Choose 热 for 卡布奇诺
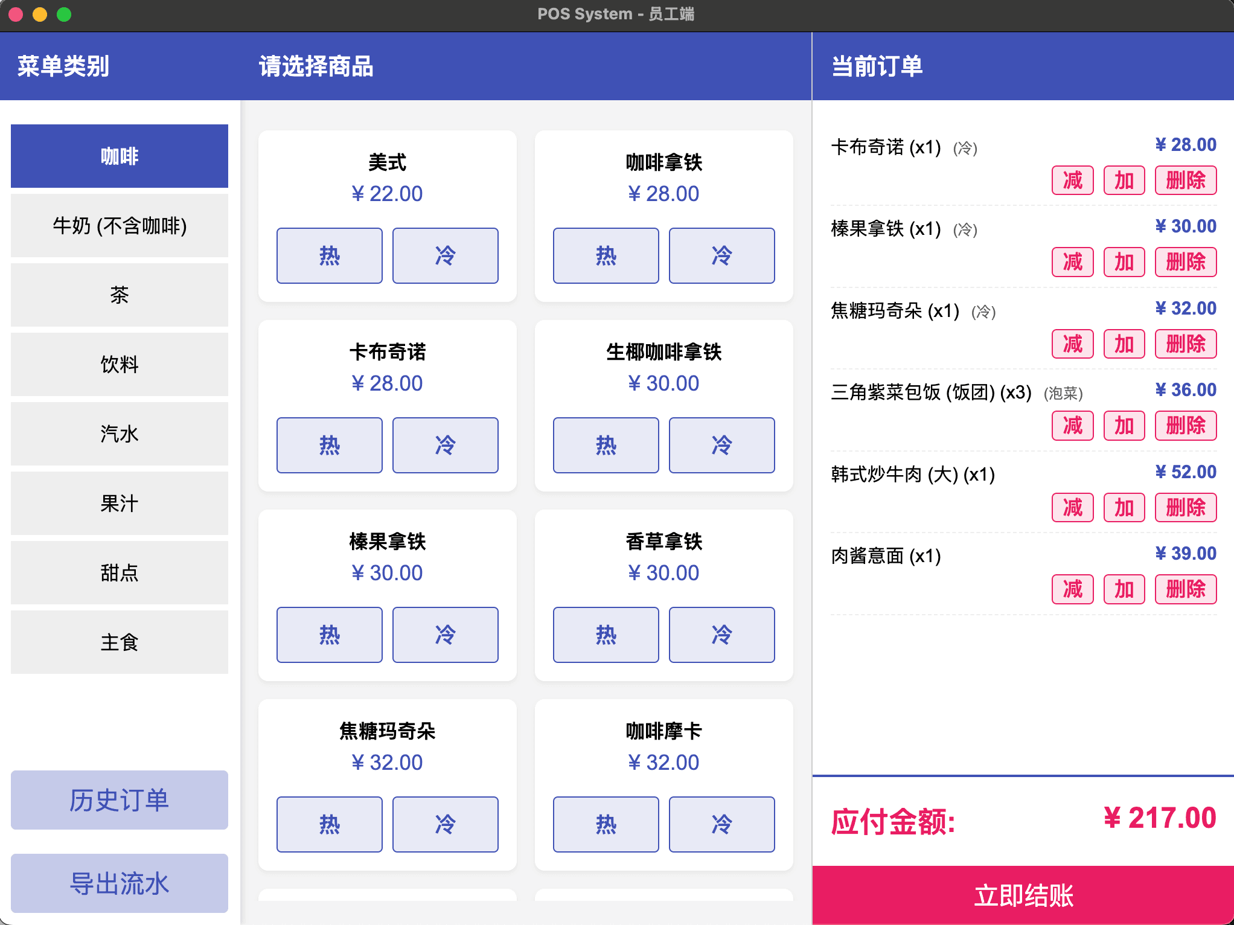The width and height of the screenshot is (1234, 925). (329, 445)
